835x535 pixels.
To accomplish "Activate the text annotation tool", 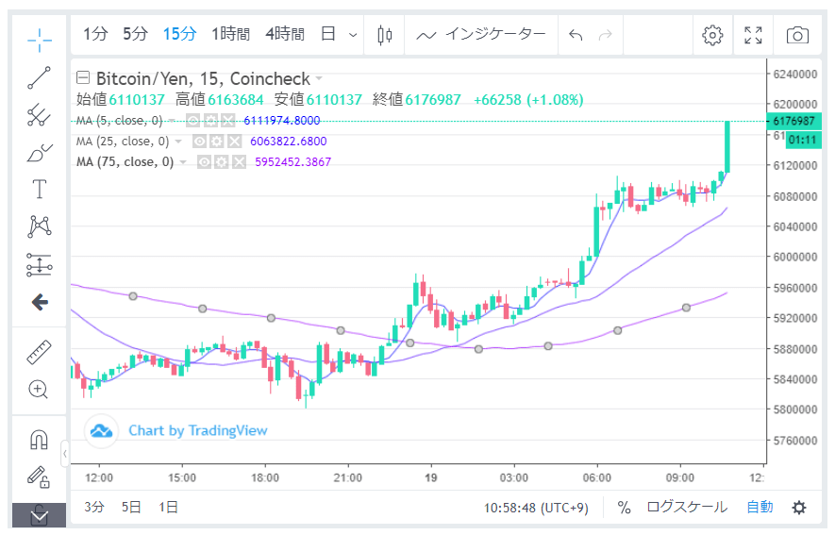I will point(39,190).
